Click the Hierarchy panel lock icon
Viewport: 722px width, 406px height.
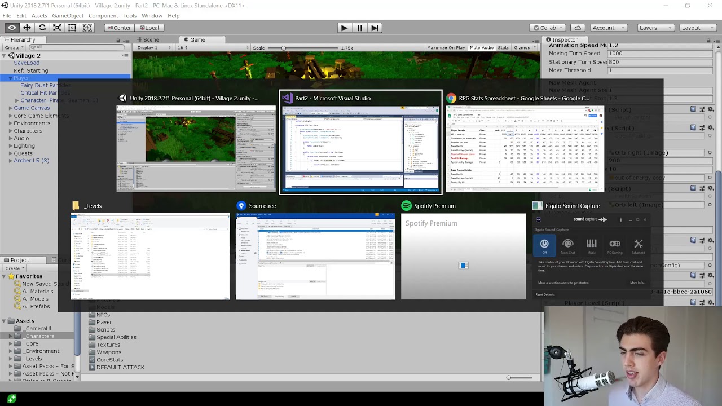pos(119,40)
